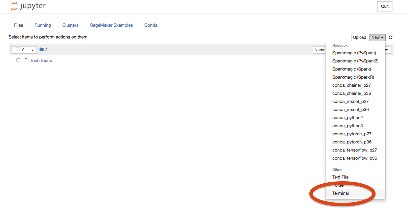
Task: Collapse the New dropdown menu
Action: click(377, 37)
